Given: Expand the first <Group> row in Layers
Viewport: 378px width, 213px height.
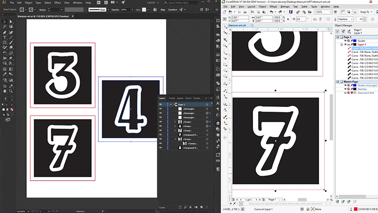Looking at the screenshot, I should click(x=175, y=122).
